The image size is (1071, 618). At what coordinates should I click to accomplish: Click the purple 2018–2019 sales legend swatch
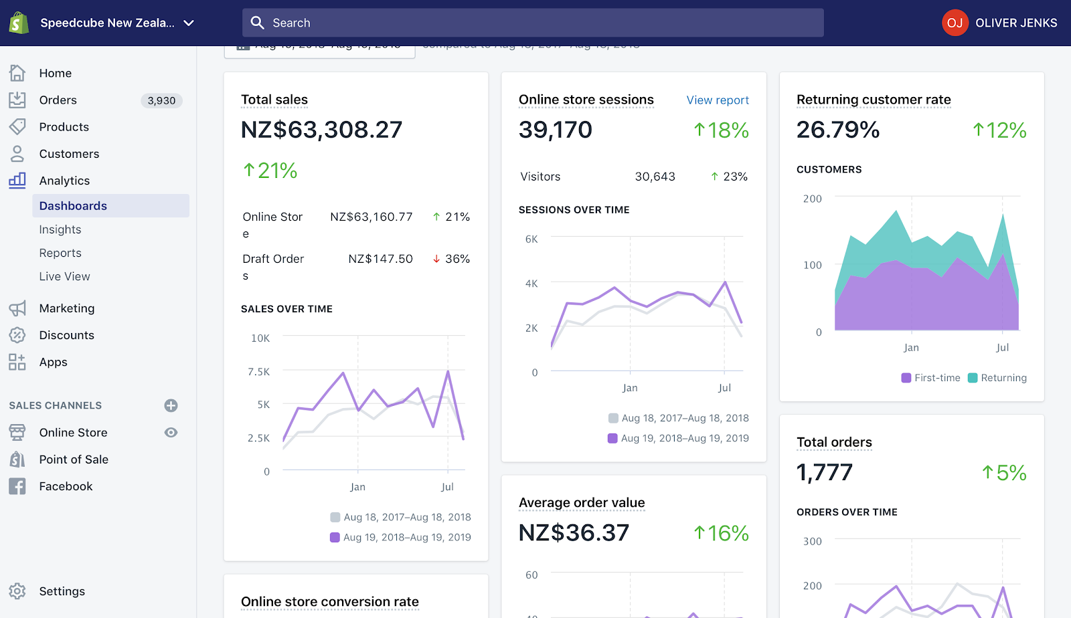coord(335,537)
